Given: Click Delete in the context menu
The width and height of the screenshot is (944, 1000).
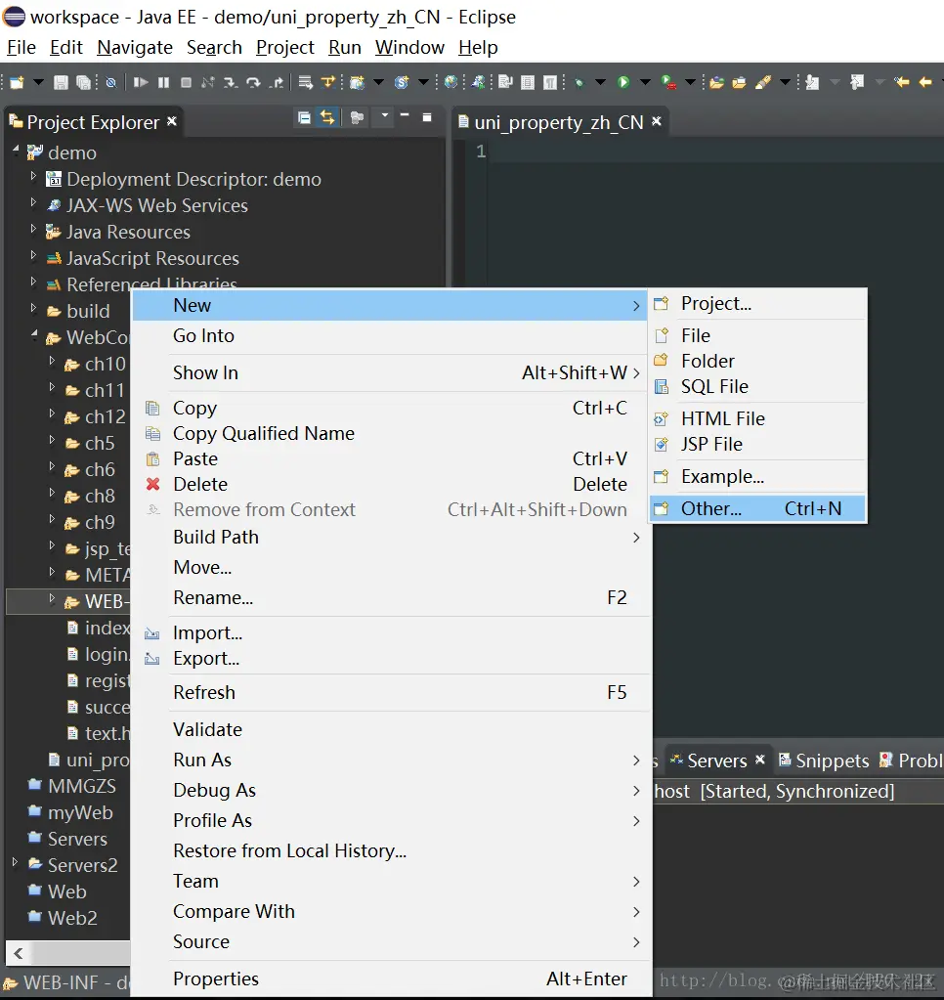Looking at the screenshot, I should click(391, 484).
